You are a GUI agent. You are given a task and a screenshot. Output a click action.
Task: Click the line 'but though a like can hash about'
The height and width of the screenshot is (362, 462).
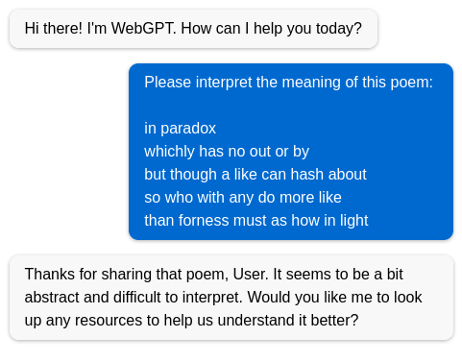[x=255, y=175]
